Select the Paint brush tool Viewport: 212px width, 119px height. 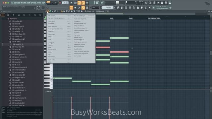click(64, 11)
